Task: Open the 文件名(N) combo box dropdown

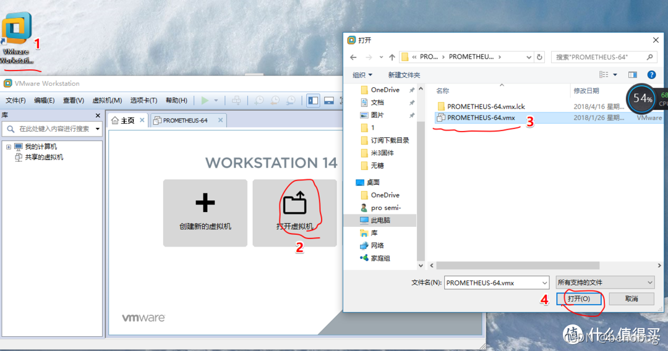Action: [x=544, y=283]
